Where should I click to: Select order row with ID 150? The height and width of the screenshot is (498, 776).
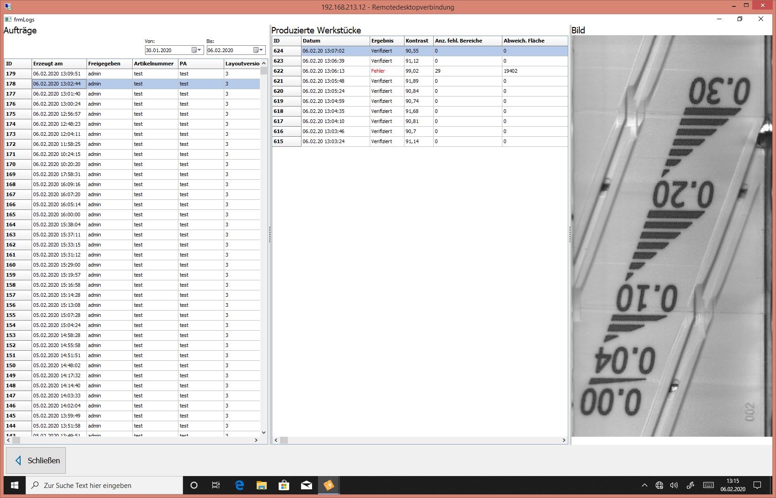click(132, 365)
